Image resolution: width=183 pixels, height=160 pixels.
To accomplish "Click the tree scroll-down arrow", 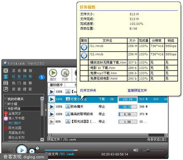I will (x=42, y=140).
